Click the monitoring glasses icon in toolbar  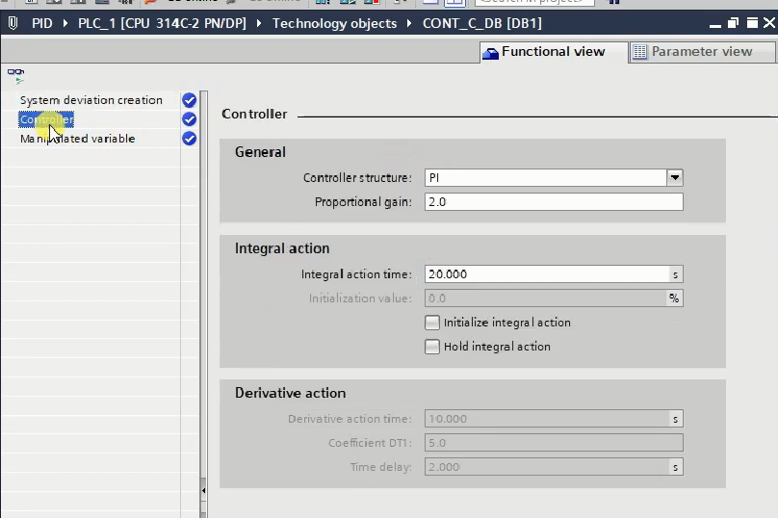pyautogui.click(x=15, y=74)
